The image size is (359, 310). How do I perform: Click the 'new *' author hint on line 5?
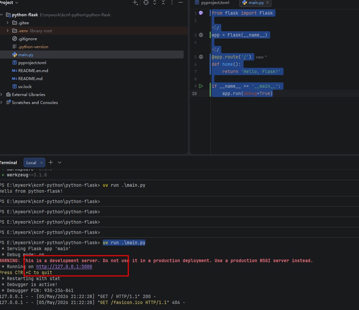pyautogui.click(x=261, y=57)
